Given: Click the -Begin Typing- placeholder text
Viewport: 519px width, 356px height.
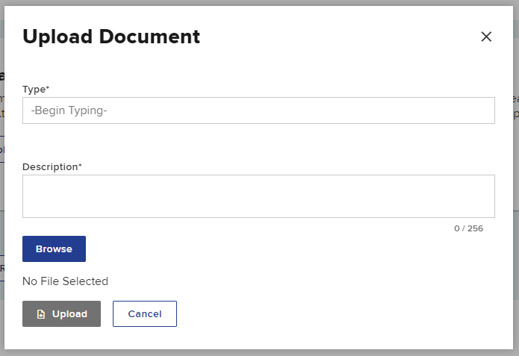Looking at the screenshot, I should tap(69, 110).
